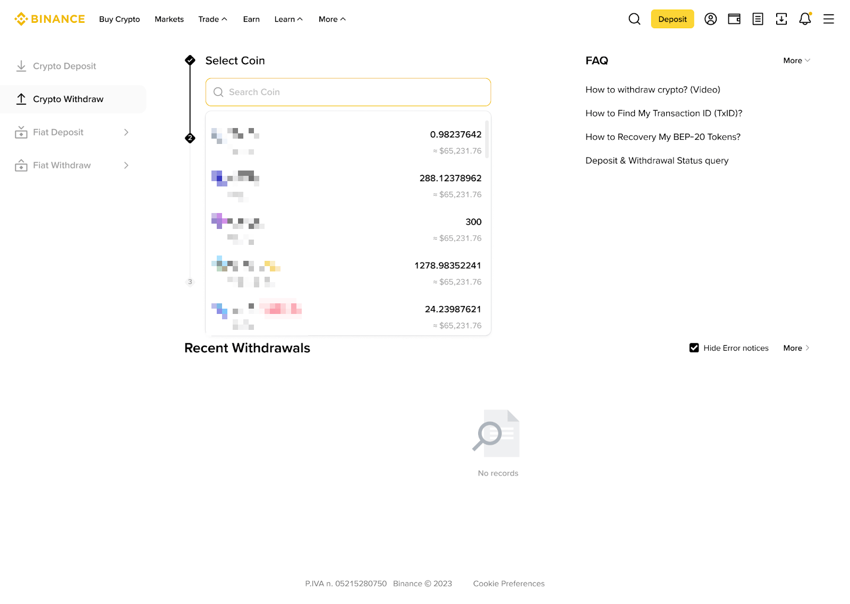The height and width of the screenshot is (604, 850).
Task: Expand the Learn dropdown menu
Action: tap(288, 19)
